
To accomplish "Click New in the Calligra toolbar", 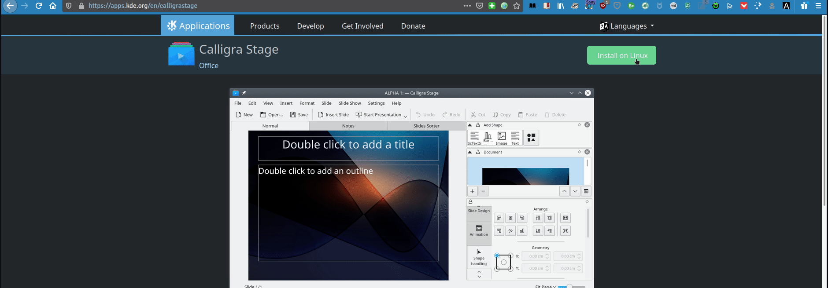I will [244, 115].
